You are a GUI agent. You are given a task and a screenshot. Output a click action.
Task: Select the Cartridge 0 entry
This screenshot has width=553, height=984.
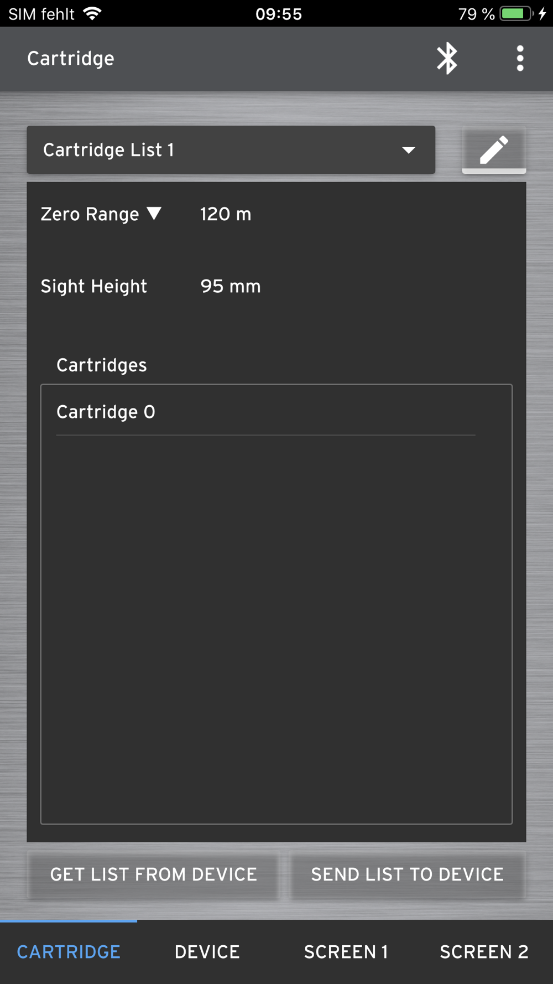pos(266,412)
